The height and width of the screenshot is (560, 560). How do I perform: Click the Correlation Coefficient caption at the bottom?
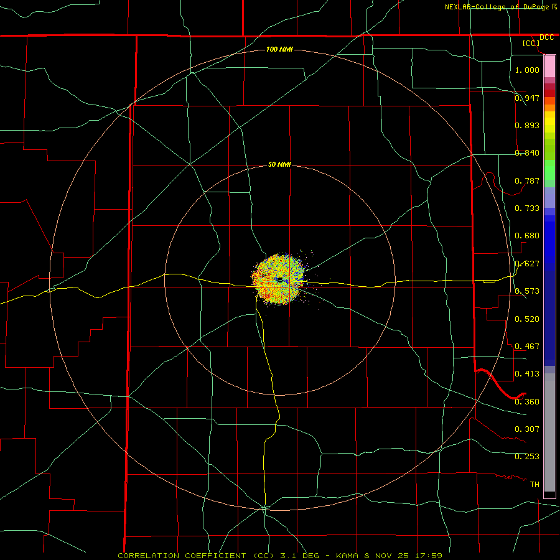point(280,556)
